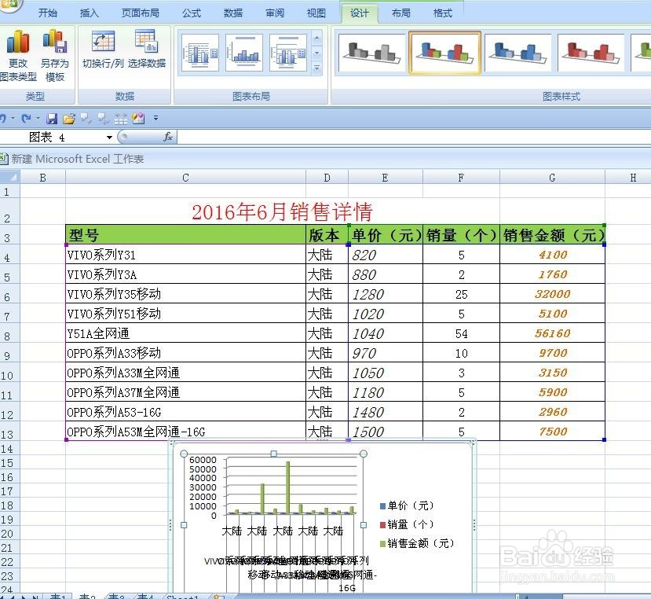Select column G header
The width and height of the screenshot is (651, 599).
pos(552,178)
